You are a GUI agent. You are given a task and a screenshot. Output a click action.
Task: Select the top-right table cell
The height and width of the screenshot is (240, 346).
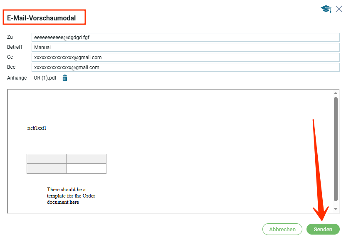tap(86, 159)
